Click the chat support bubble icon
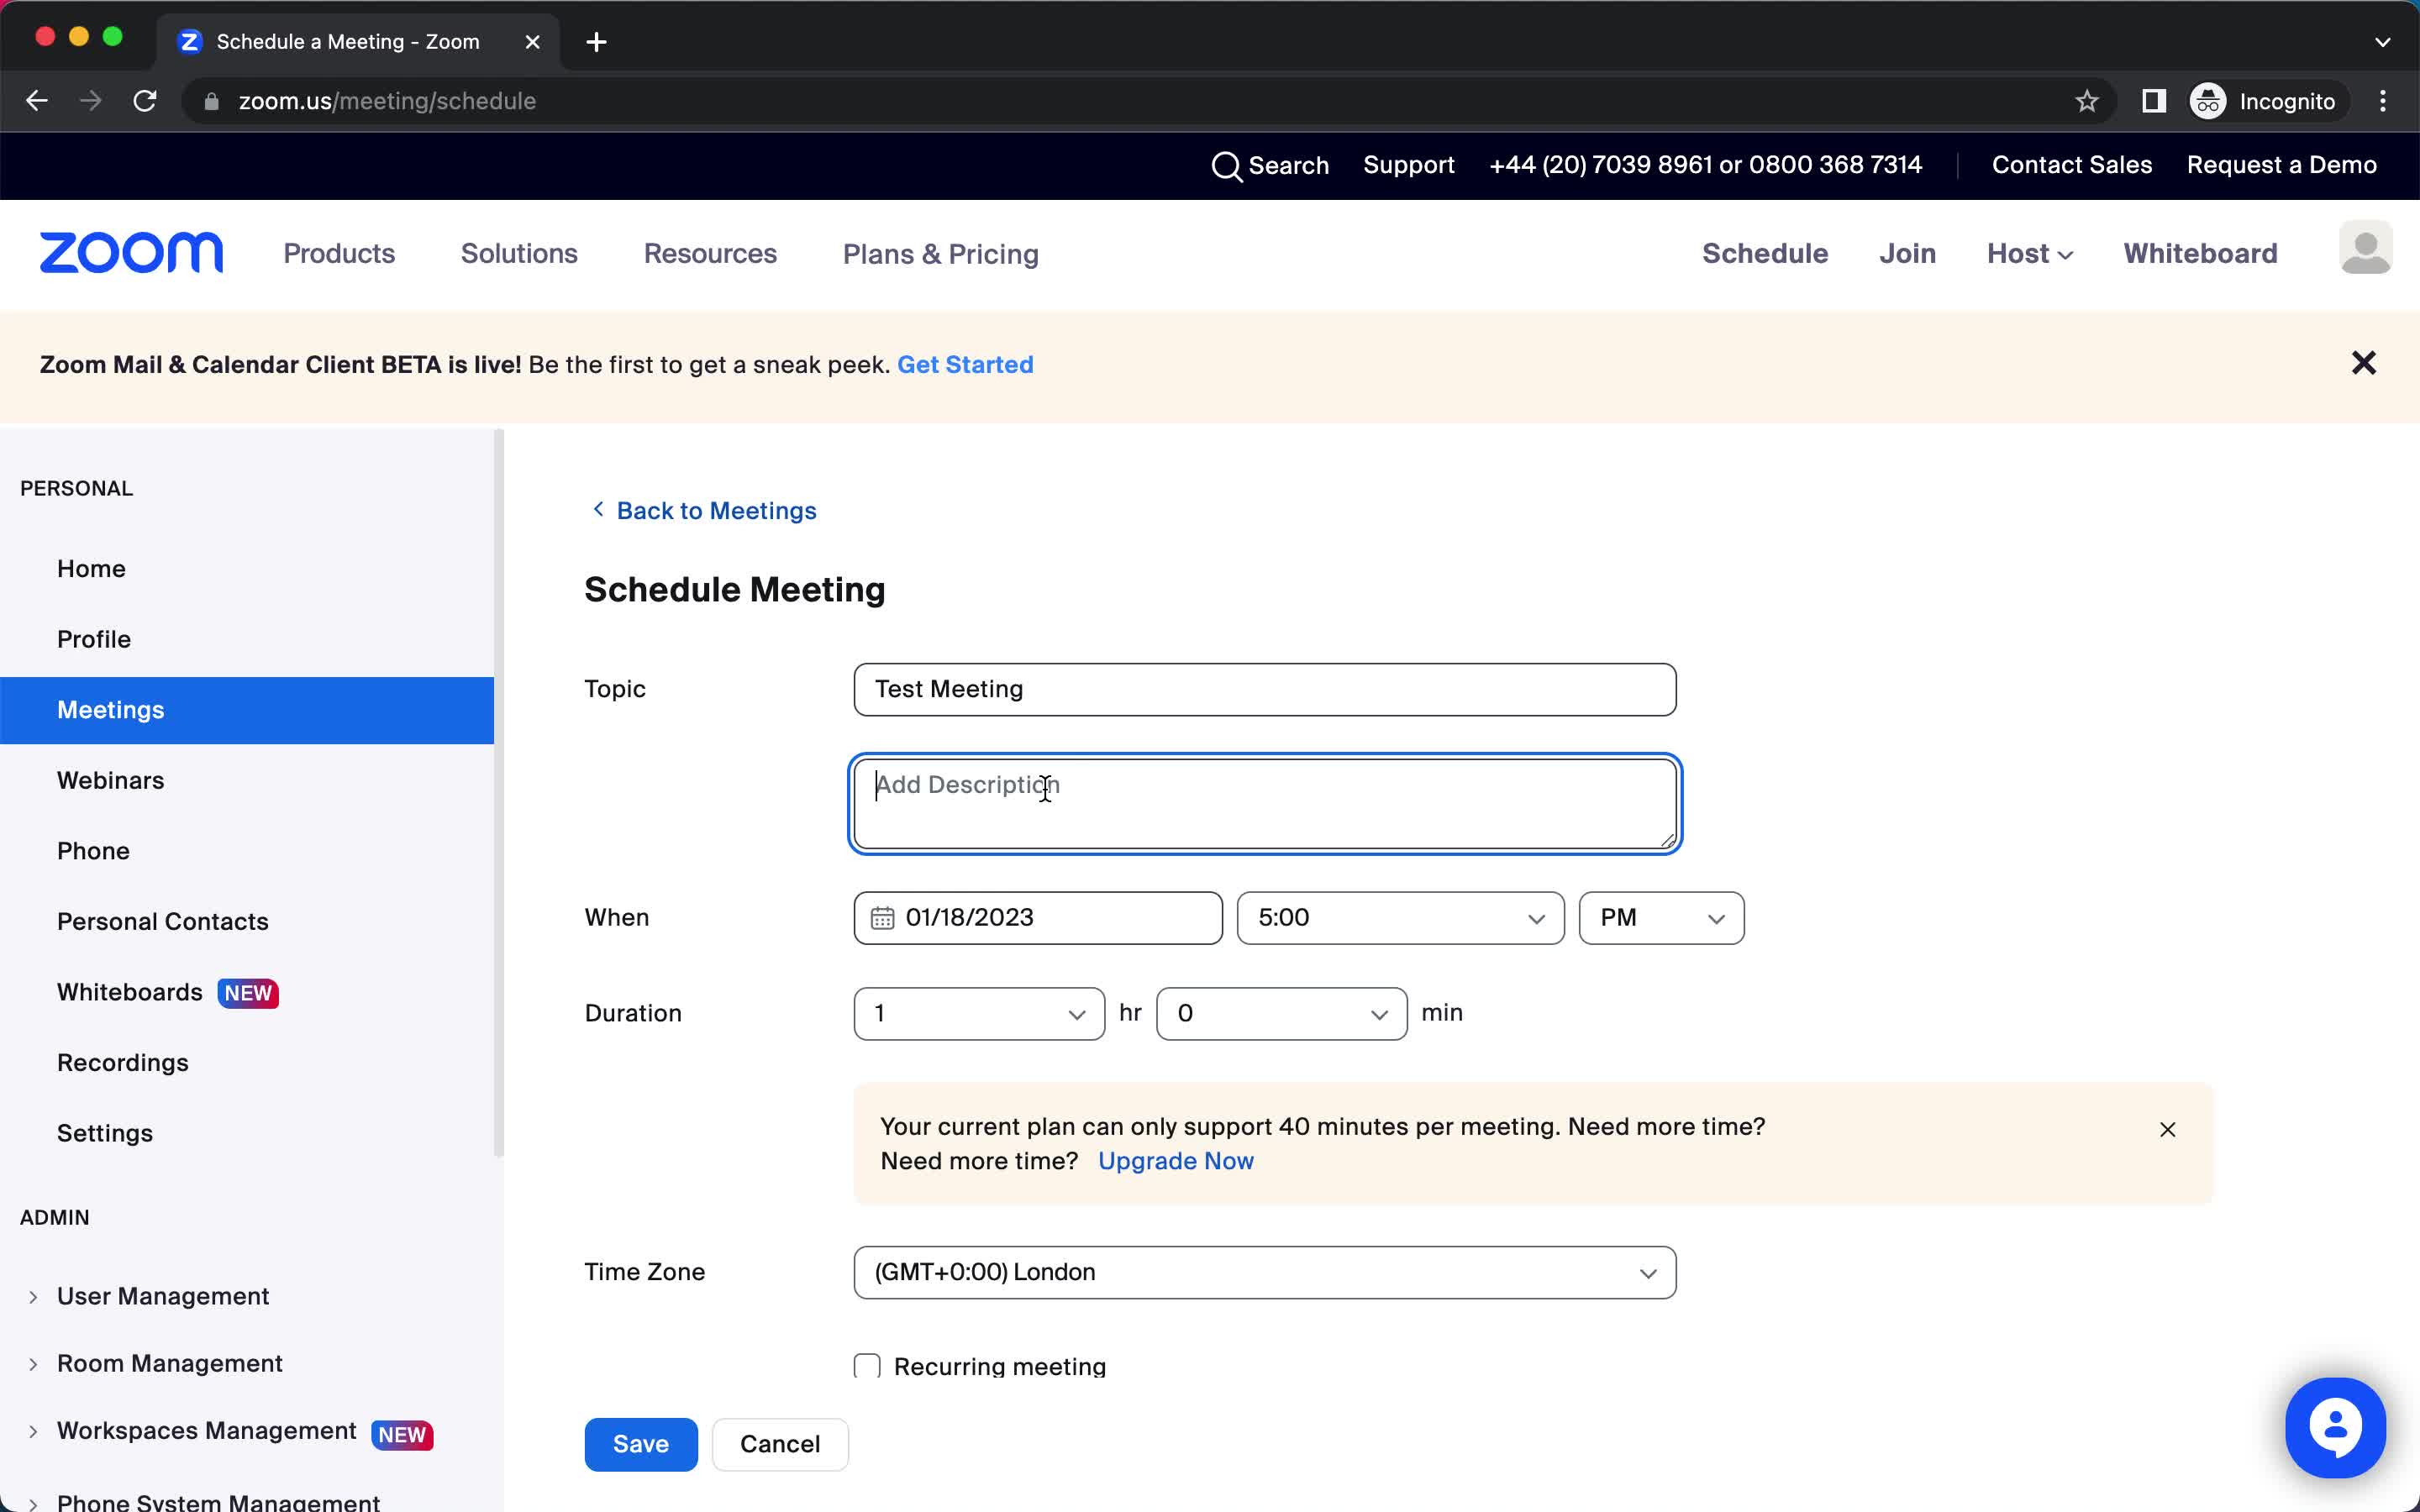Viewport: 2420px width, 1512px height. coord(2336,1426)
